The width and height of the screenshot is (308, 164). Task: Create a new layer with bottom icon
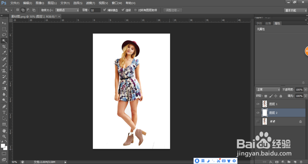(295, 162)
